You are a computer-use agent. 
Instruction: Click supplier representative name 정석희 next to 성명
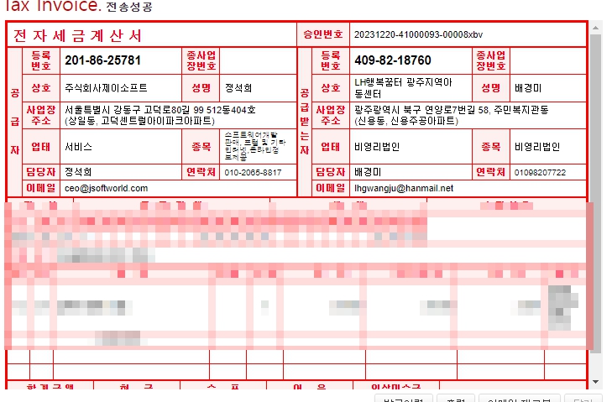238,88
